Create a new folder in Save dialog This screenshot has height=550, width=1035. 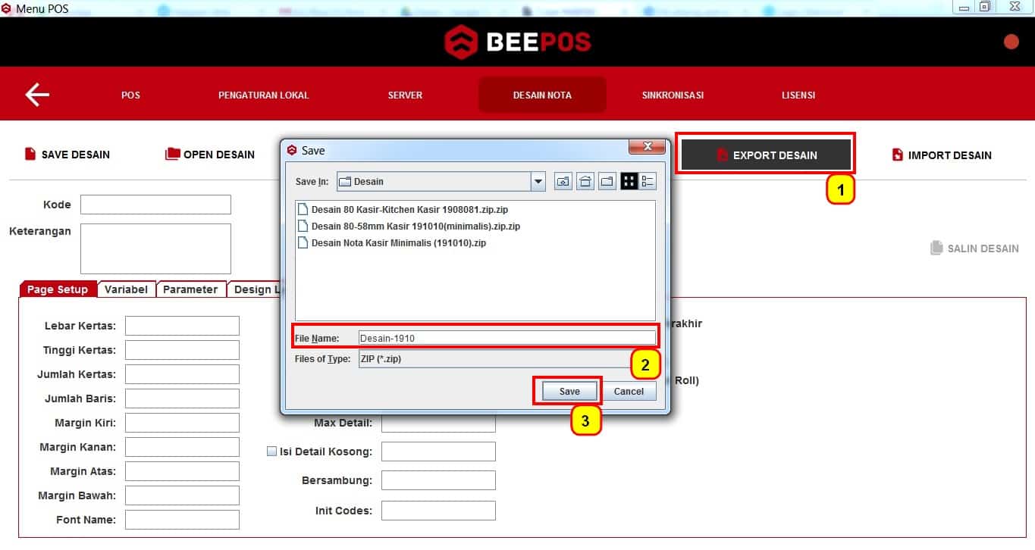607,181
